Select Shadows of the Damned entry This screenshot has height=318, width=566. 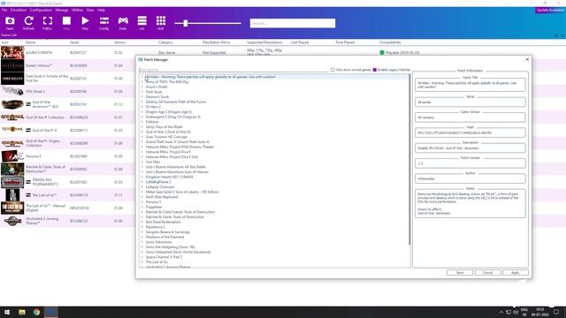164,238
